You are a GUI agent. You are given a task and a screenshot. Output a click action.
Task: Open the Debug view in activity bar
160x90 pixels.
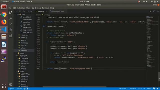click(10, 30)
